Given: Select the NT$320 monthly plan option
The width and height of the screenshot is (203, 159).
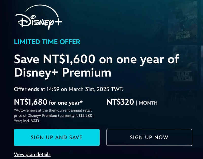Looking at the screenshot, I should tap(132, 102).
